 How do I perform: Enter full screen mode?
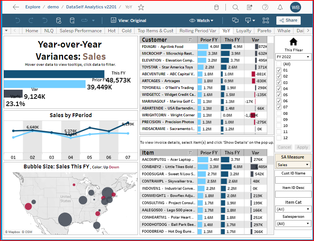click(265, 21)
